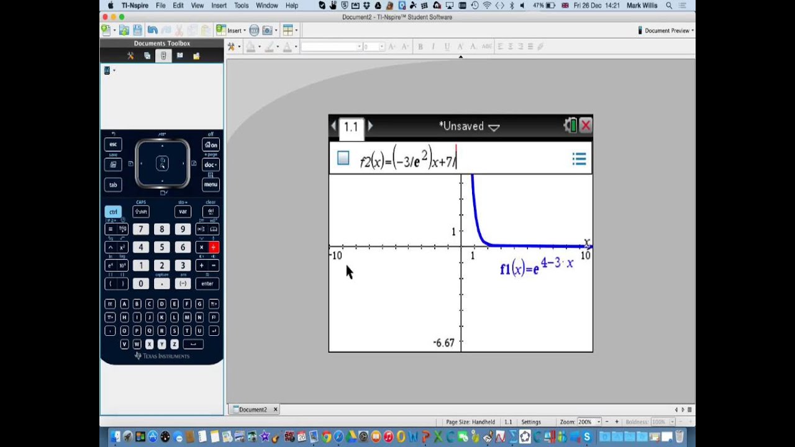The height and width of the screenshot is (447, 795).
Task: Click the number 7 key on keypad
Action: pyautogui.click(x=141, y=229)
